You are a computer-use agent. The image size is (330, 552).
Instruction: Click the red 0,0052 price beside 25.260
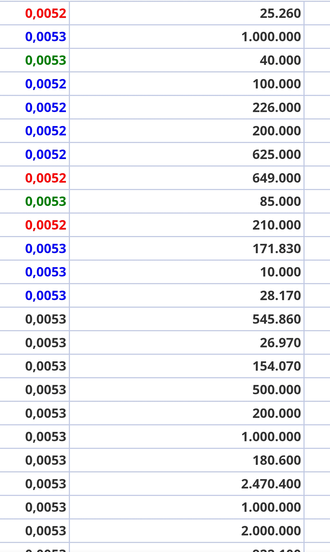tap(46, 13)
